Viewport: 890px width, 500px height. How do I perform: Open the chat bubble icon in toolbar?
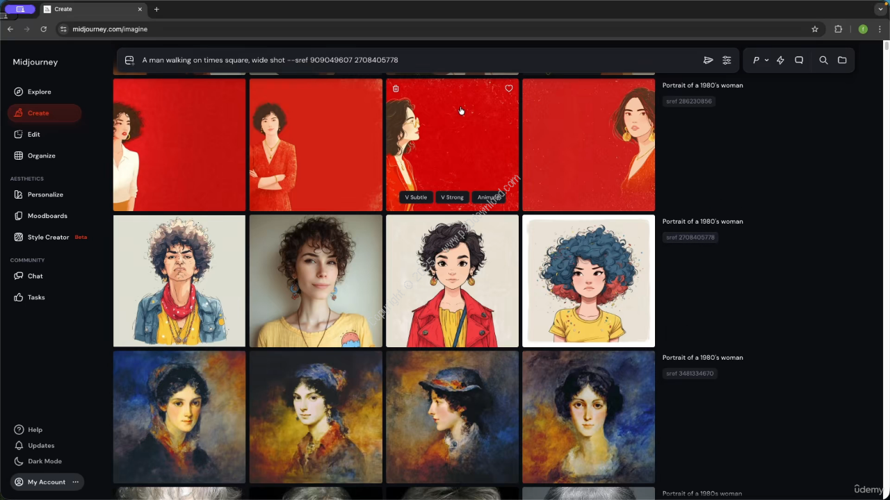(799, 60)
